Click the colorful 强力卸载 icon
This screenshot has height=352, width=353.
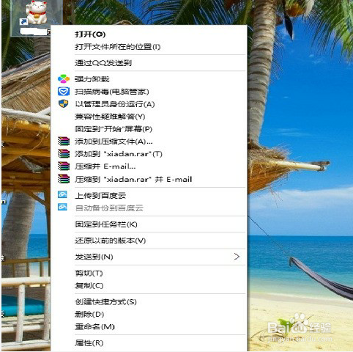64,79
